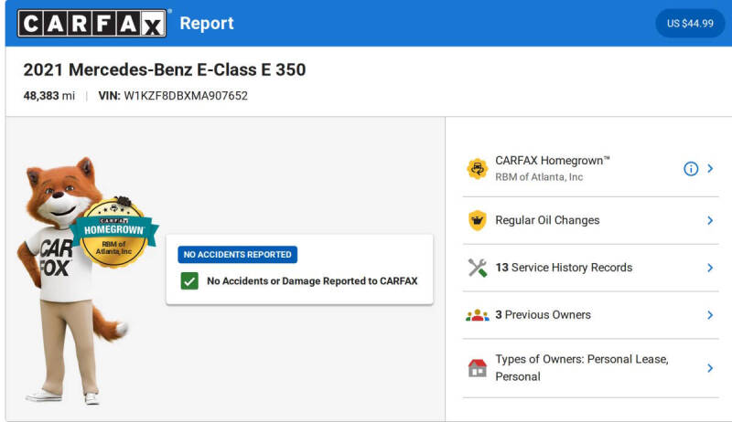
Task: Open the 3 Previous Owners link
Action: click(x=543, y=315)
